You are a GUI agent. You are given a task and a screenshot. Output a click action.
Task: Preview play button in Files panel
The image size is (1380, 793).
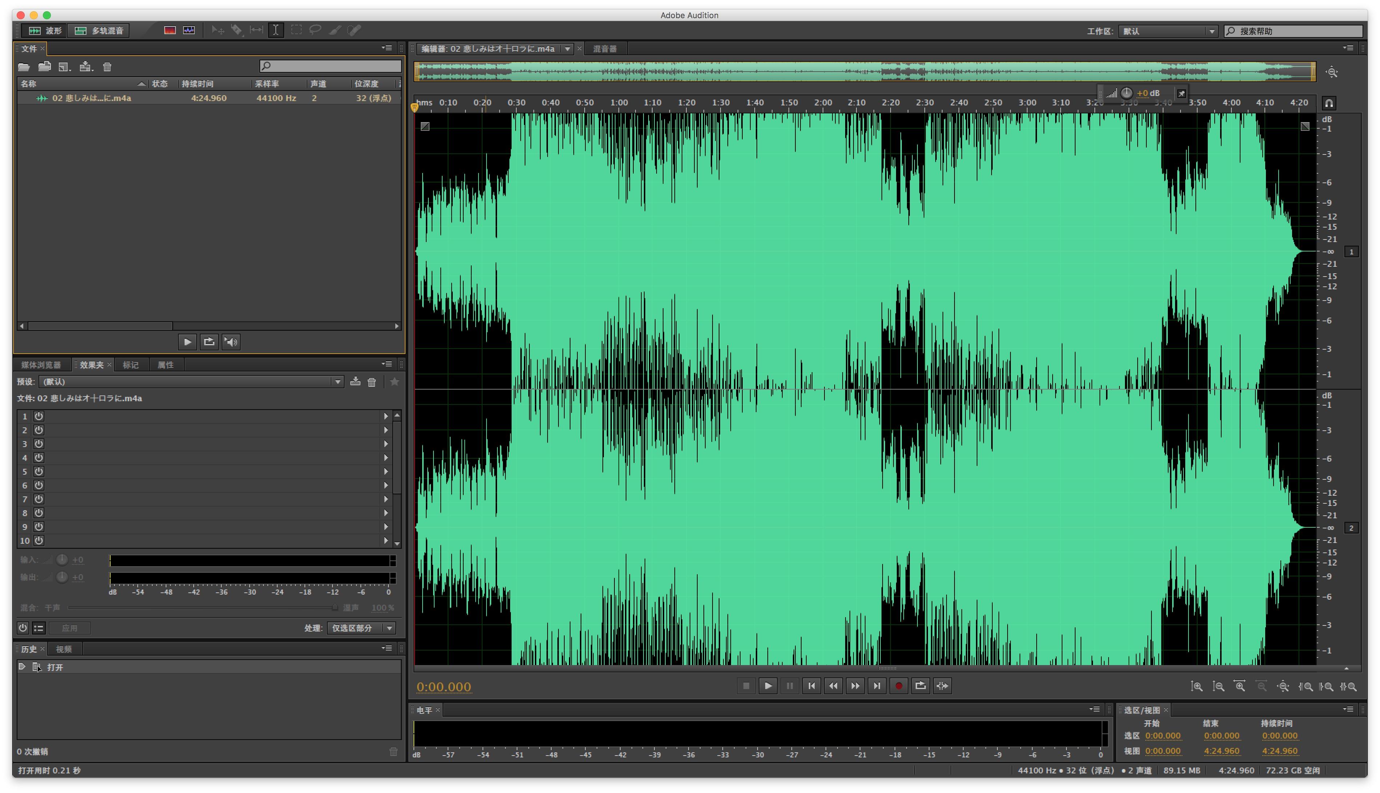click(187, 342)
